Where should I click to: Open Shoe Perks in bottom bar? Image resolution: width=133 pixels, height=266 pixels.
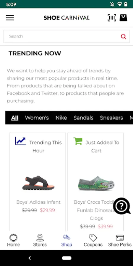pos(120,240)
